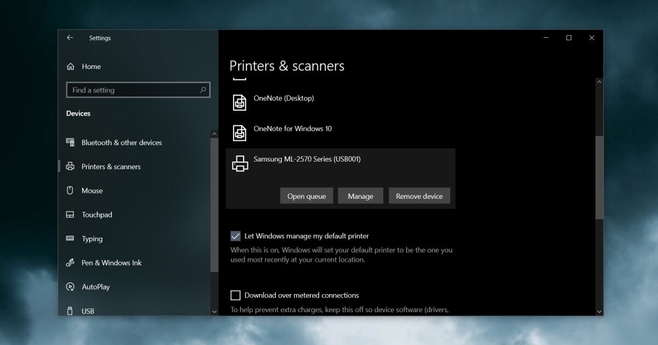Click the Manage button
Viewport: 658px width, 345px height.
coord(360,196)
